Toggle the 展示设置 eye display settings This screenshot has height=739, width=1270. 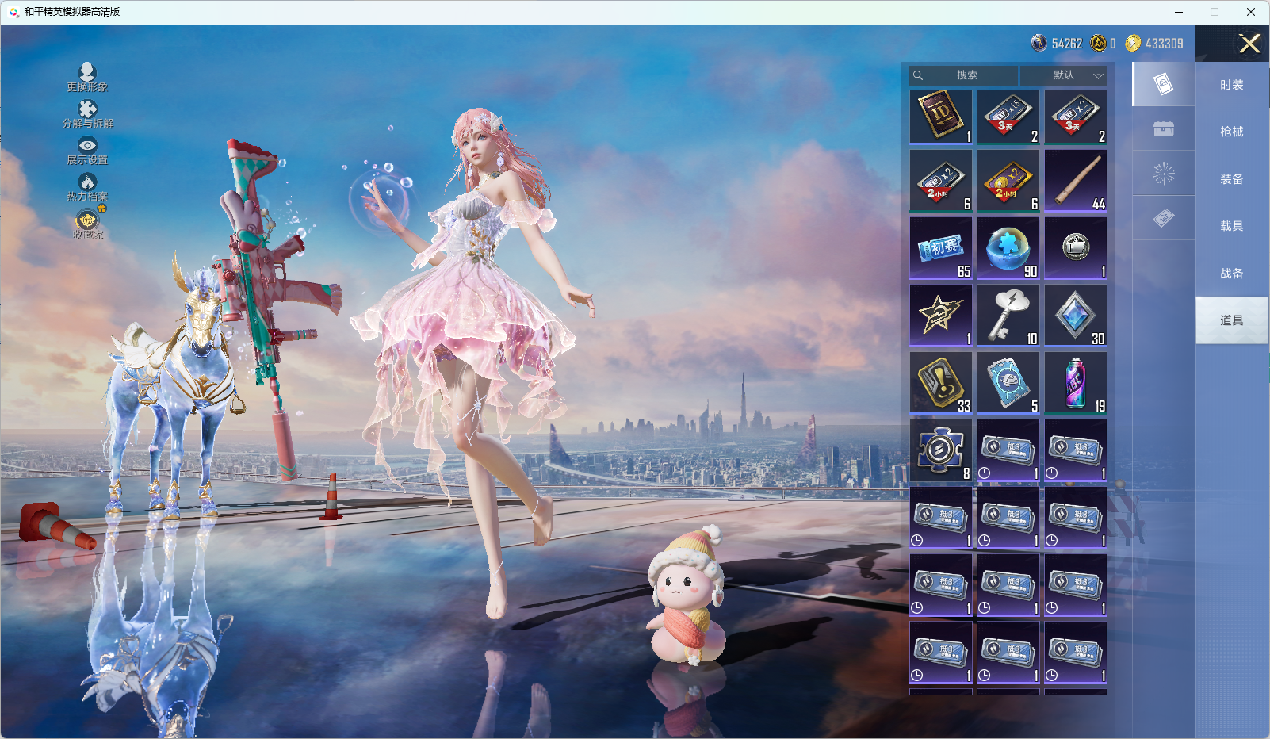coord(87,151)
